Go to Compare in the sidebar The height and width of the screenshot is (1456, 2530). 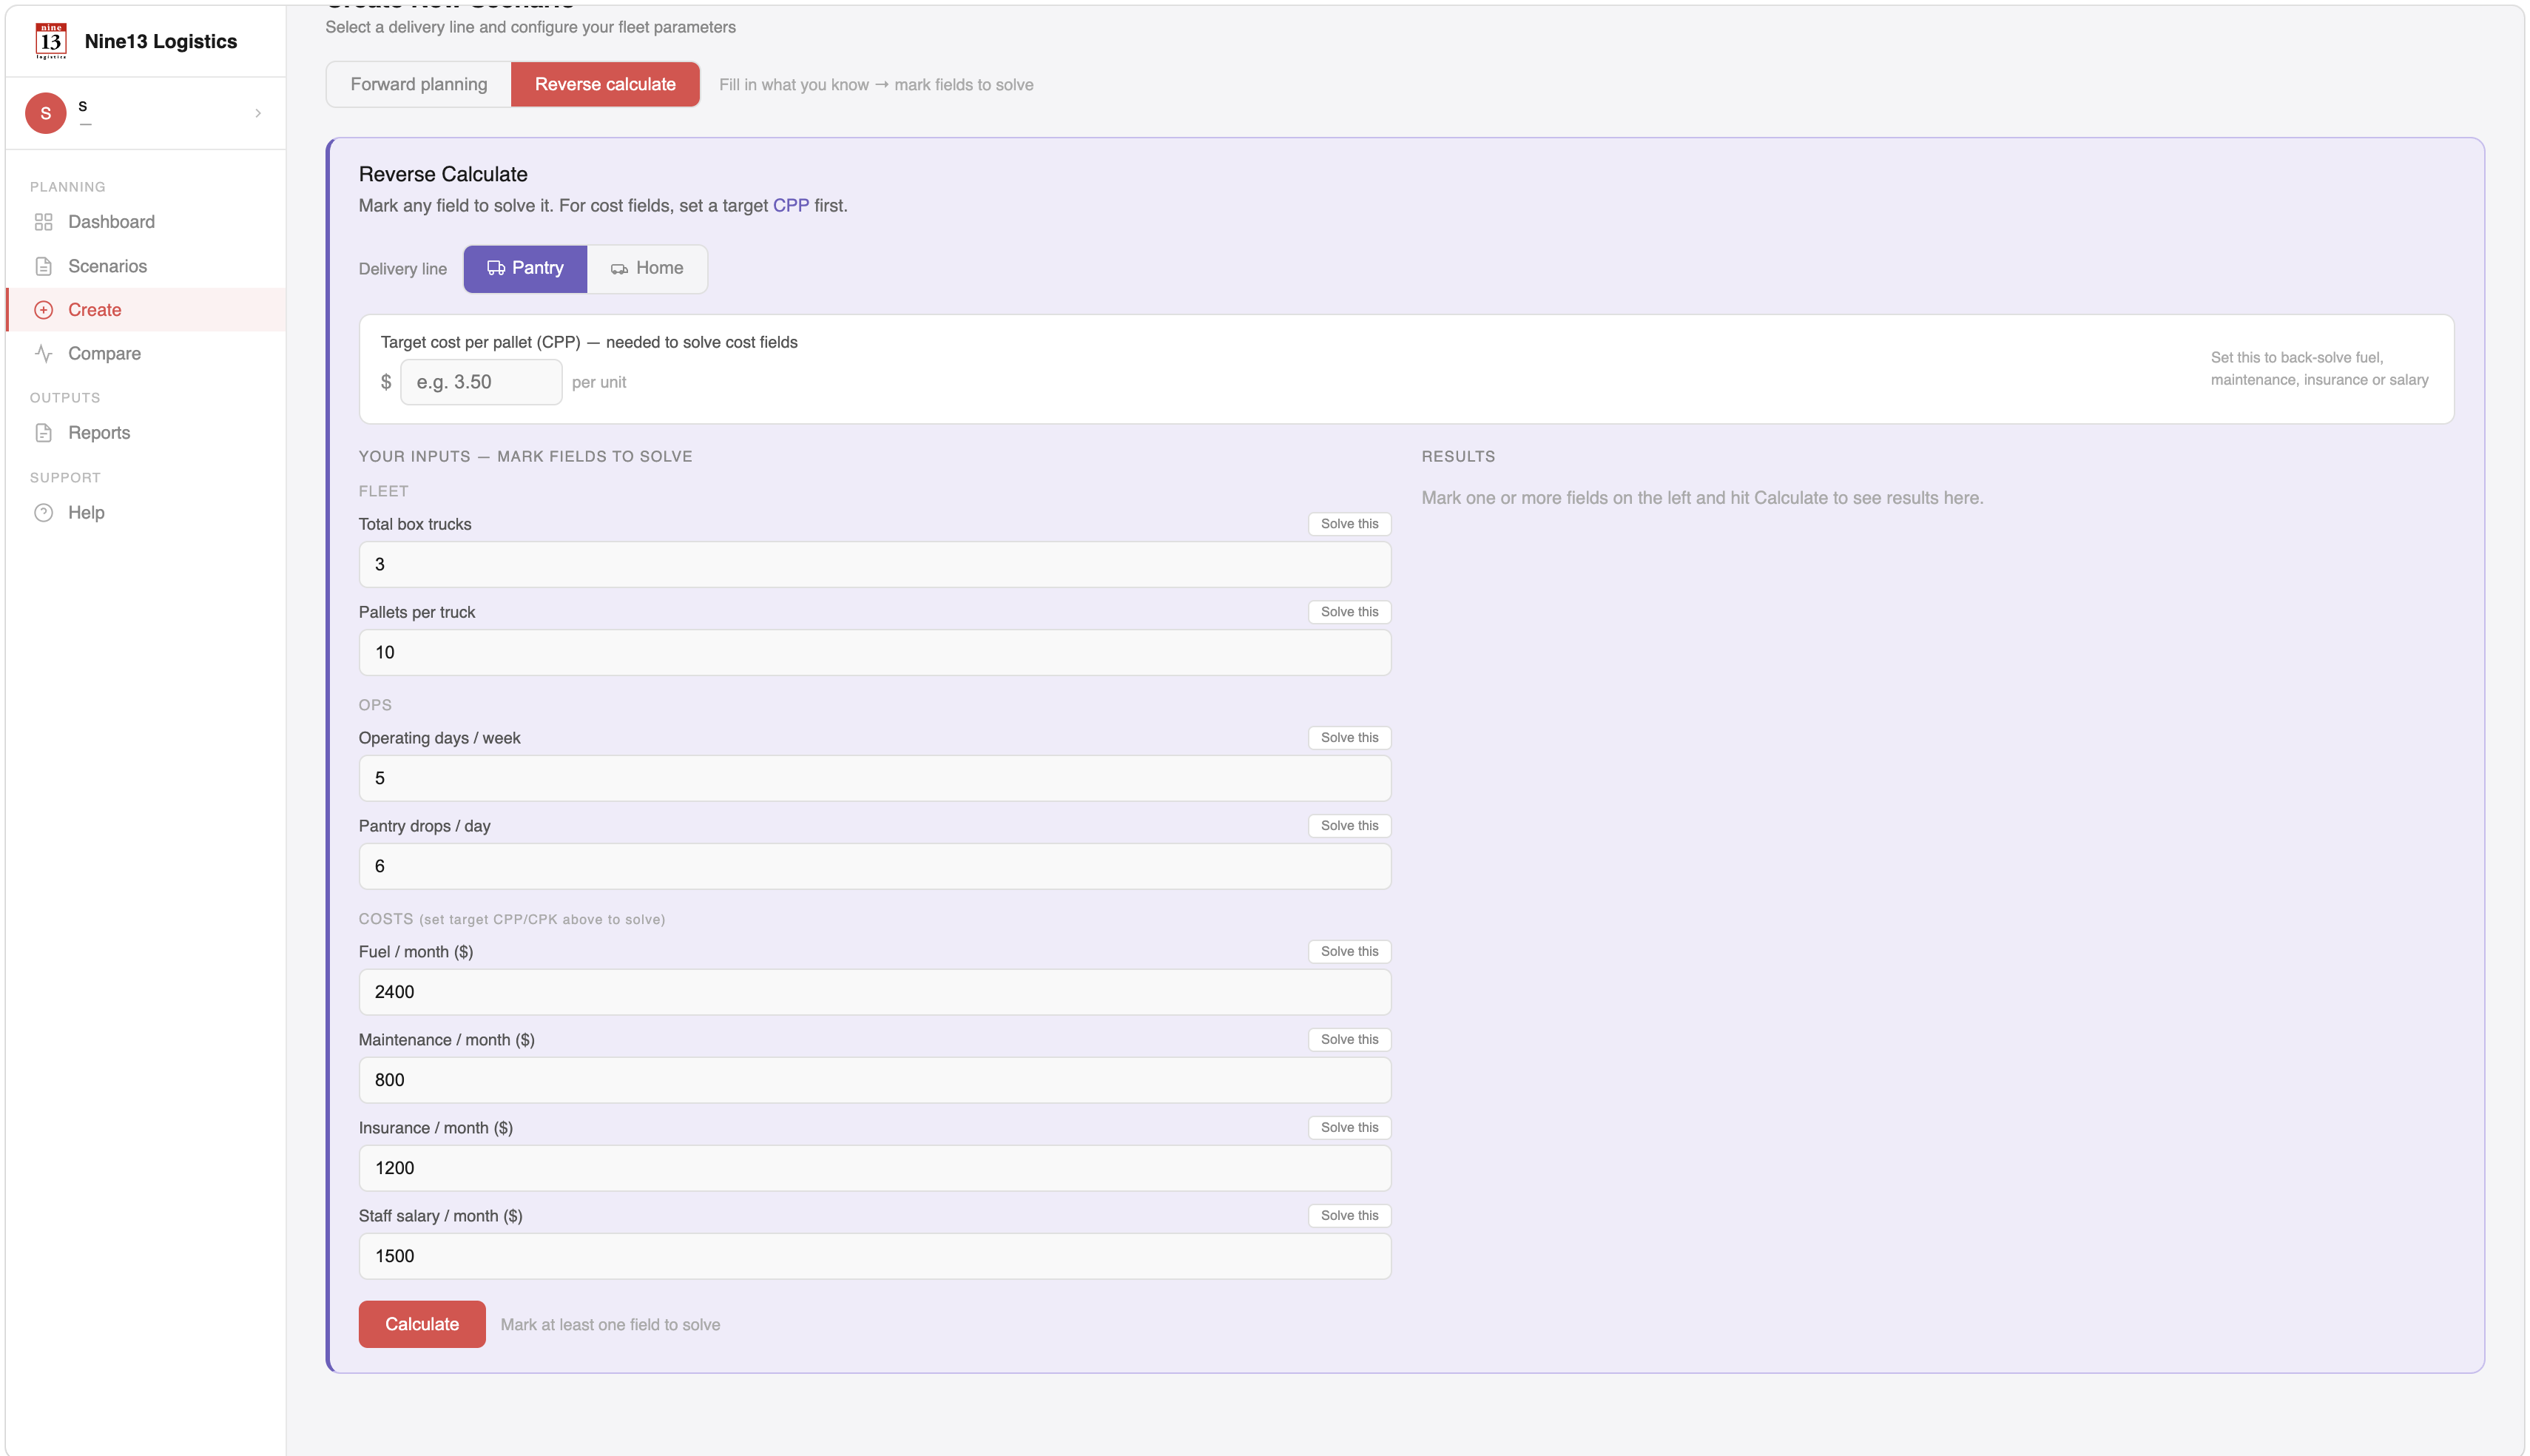coord(146,353)
